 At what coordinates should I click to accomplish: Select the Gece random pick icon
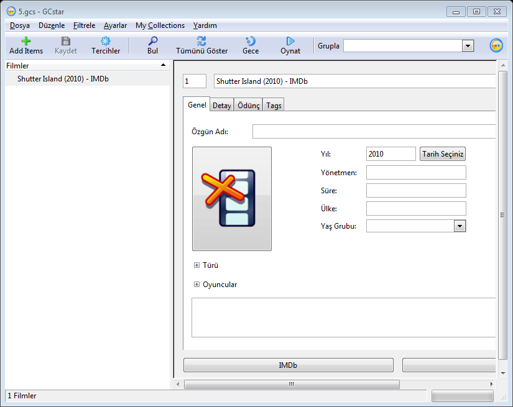(x=251, y=42)
